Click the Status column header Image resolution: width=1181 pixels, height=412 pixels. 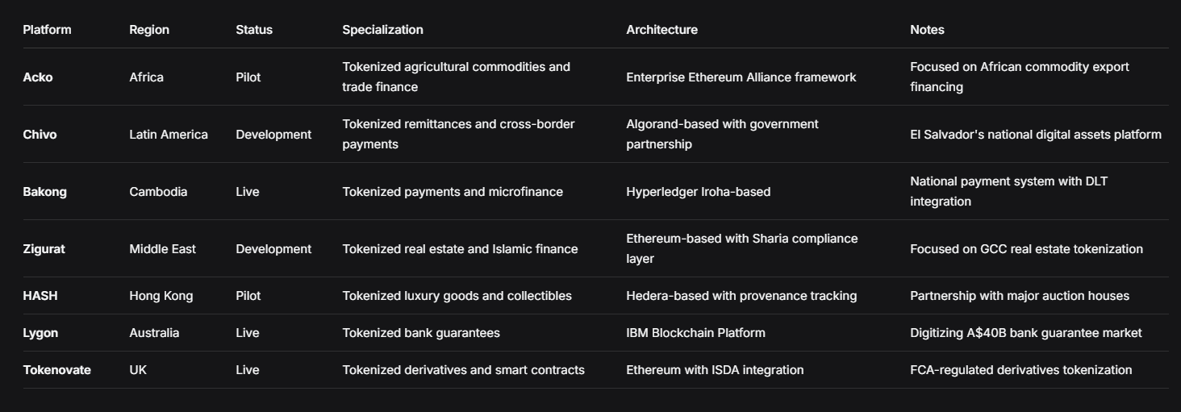point(254,30)
